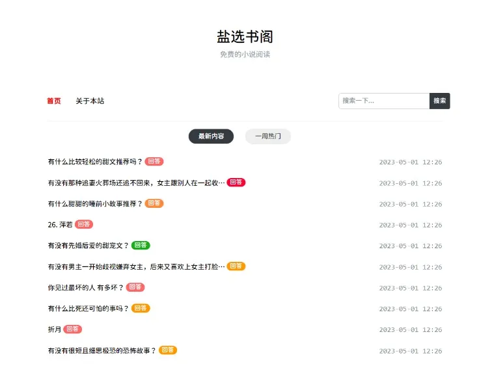Open the post about 男主一开始歧视嫌弃女主

(136, 266)
